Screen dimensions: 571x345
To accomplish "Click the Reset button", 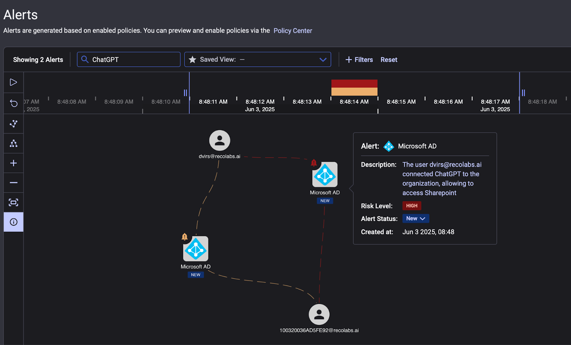I will pyautogui.click(x=389, y=60).
